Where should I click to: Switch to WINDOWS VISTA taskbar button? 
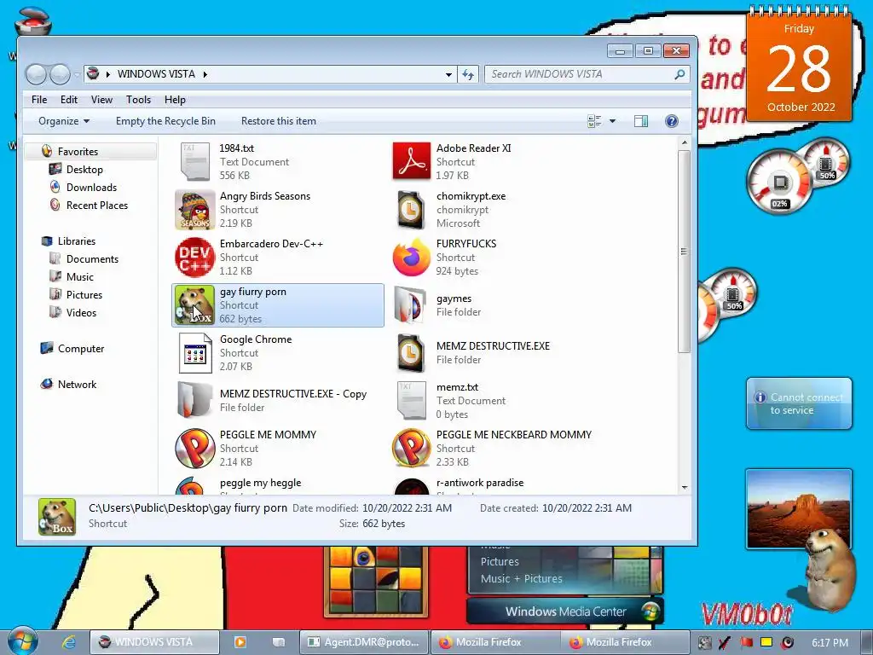click(154, 642)
